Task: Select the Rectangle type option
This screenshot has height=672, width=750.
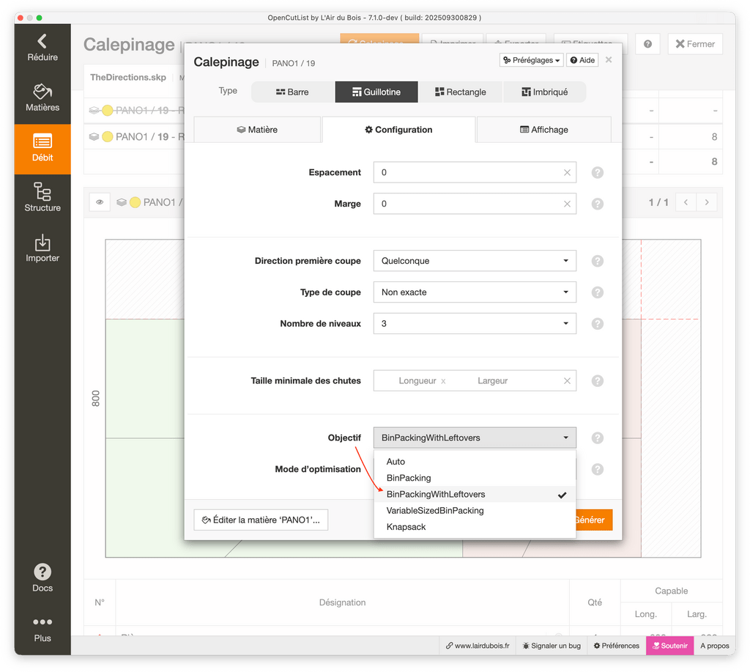Action: tap(460, 92)
